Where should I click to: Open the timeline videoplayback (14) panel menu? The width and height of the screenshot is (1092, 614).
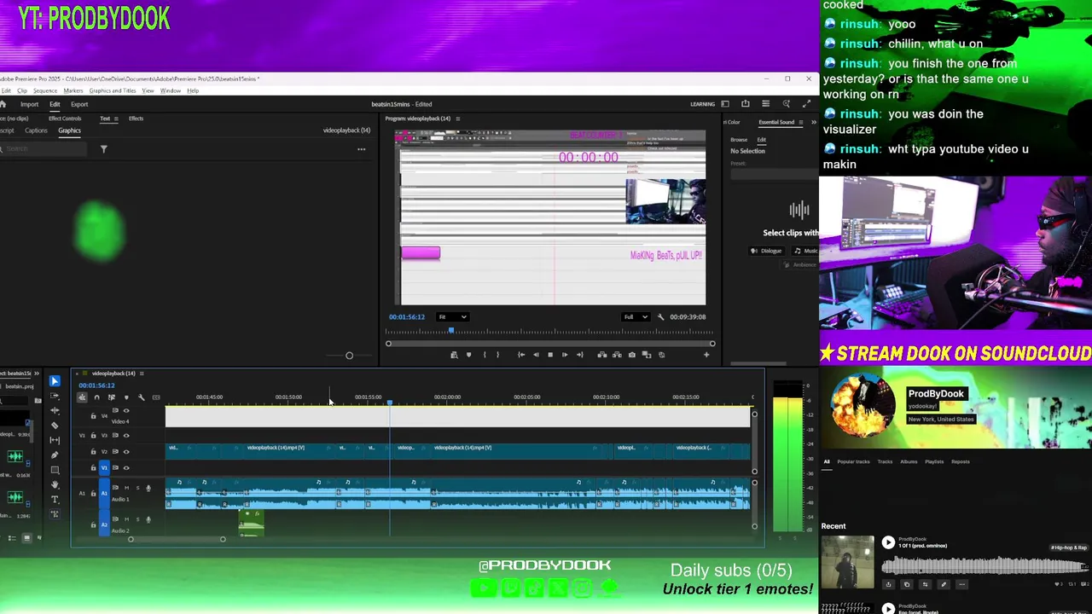[142, 374]
